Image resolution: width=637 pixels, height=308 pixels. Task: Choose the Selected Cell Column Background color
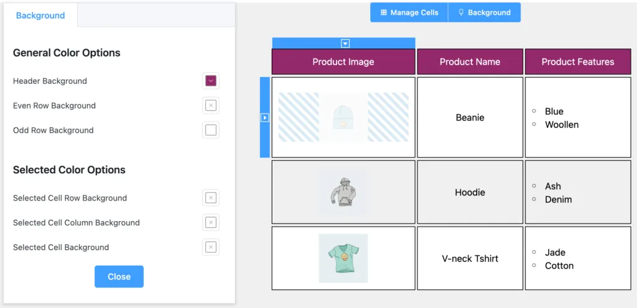pyautogui.click(x=211, y=222)
